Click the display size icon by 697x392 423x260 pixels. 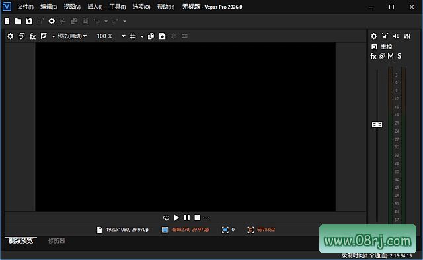[x=250, y=230]
